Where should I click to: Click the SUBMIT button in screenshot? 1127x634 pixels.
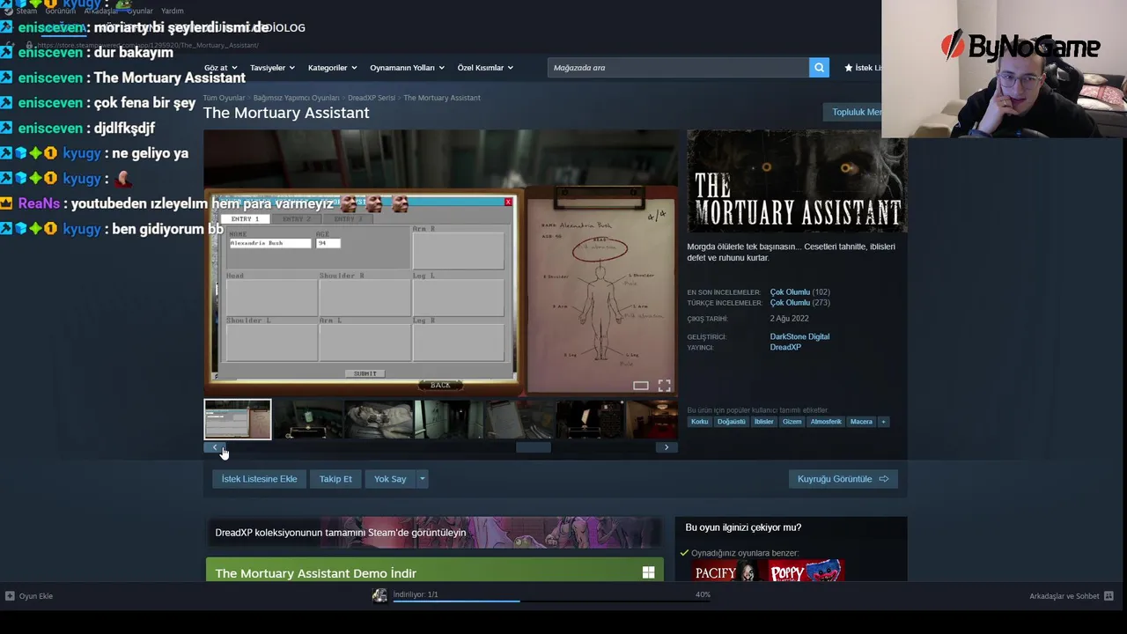pos(365,373)
